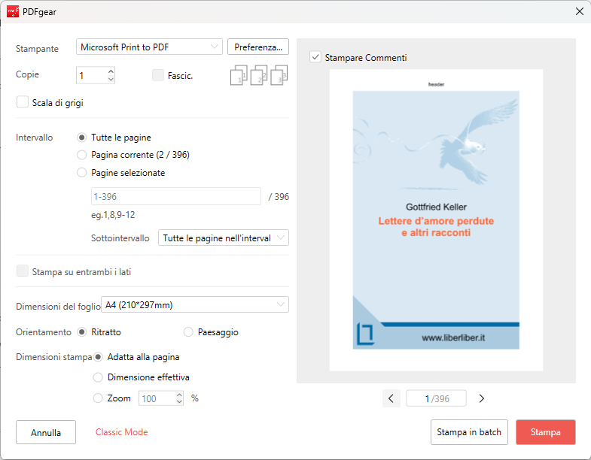Select Tutte le pagine radio button

coord(82,138)
